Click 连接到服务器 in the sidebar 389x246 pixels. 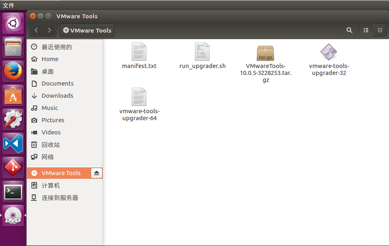point(60,198)
